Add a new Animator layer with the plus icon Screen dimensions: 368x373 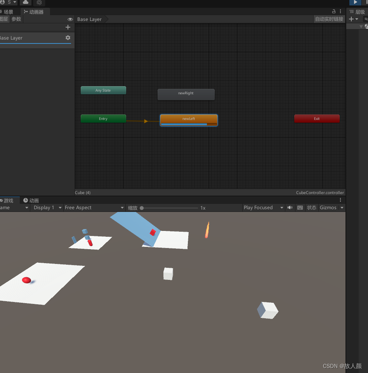coord(68,27)
